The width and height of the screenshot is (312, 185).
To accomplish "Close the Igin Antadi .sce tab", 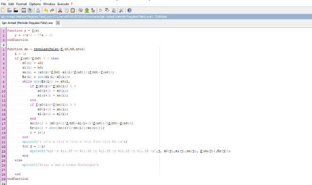I will (58, 23).
